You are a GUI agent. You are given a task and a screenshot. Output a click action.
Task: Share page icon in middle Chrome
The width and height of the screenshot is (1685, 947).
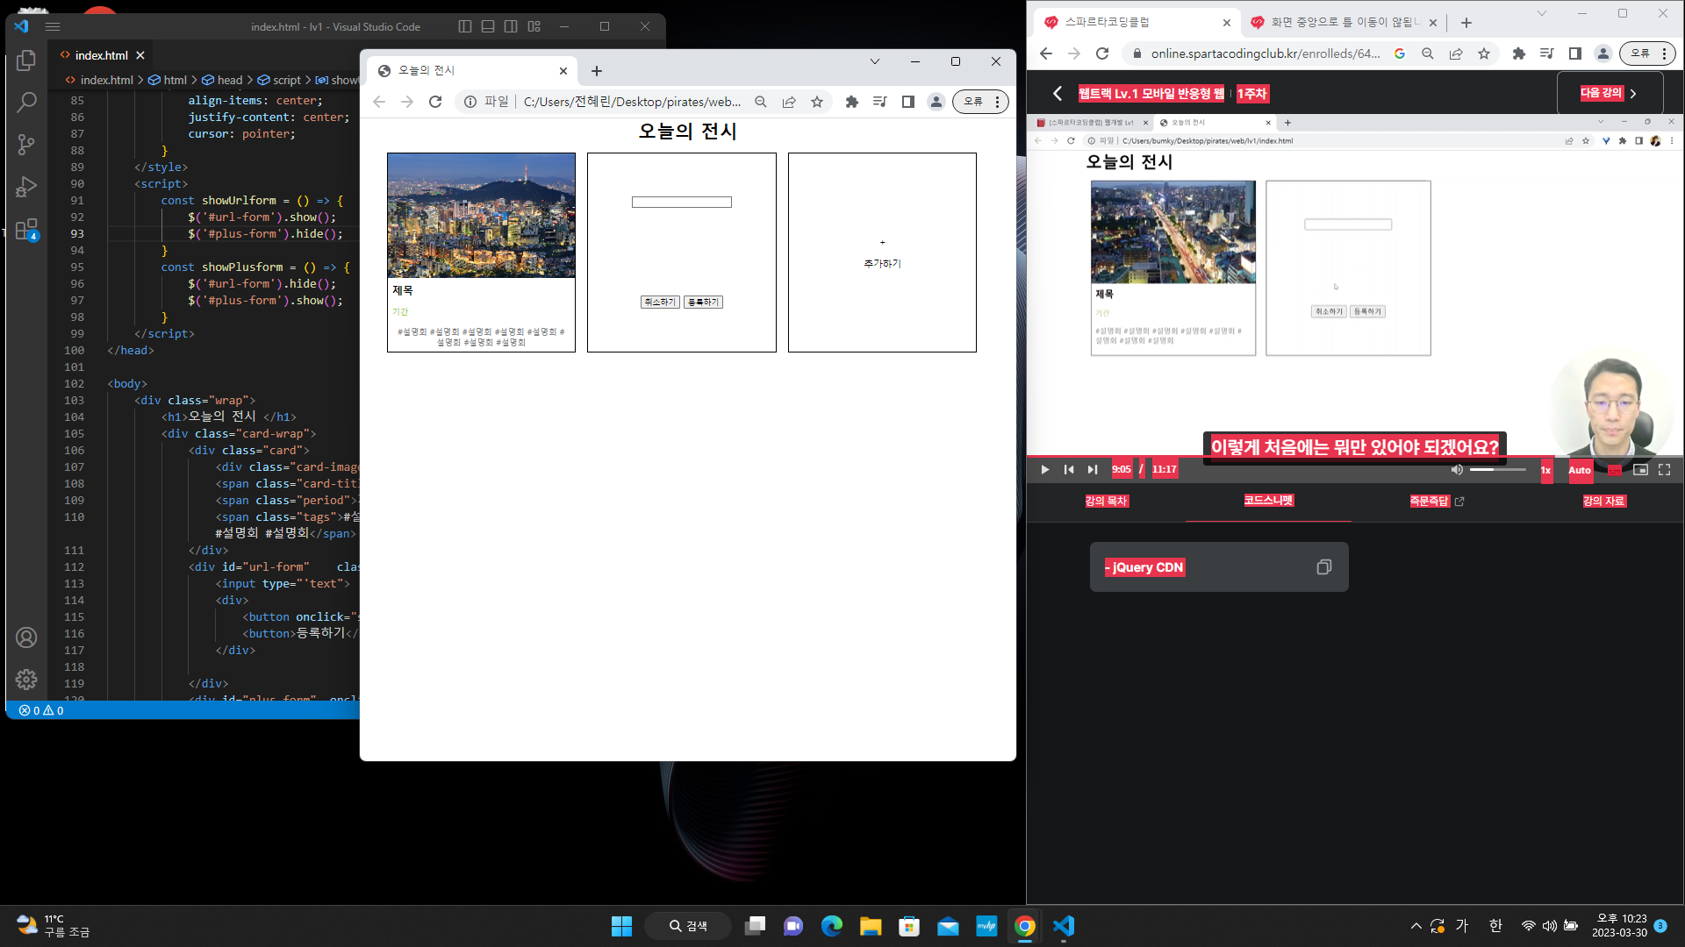[x=789, y=102]
